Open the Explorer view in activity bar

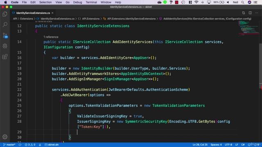pyautogui.click(x=5, y=14)
